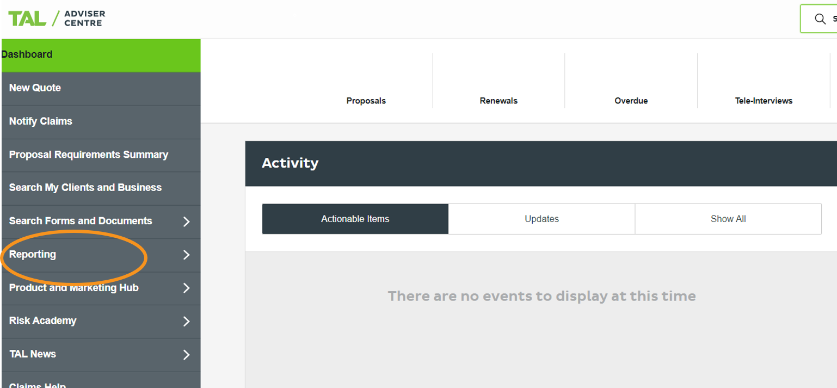
Task: Go to Search My Clients and Business
Action: point(85,188)
